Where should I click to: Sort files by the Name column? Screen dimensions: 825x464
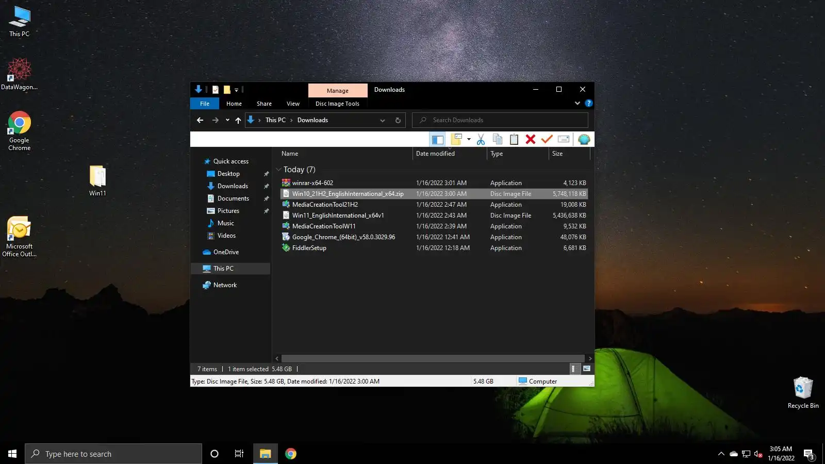click(x=345, y=154)
